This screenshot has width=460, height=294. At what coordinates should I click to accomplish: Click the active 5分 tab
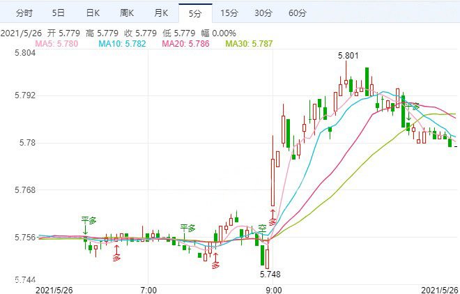(x=195, y=13)
